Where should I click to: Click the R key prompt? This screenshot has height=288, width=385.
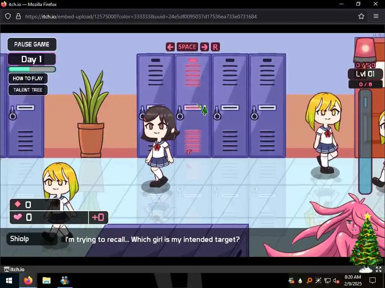point(215,47)
